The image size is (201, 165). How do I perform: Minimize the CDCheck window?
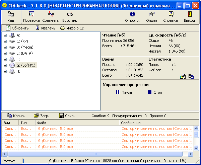click(180, 6)
